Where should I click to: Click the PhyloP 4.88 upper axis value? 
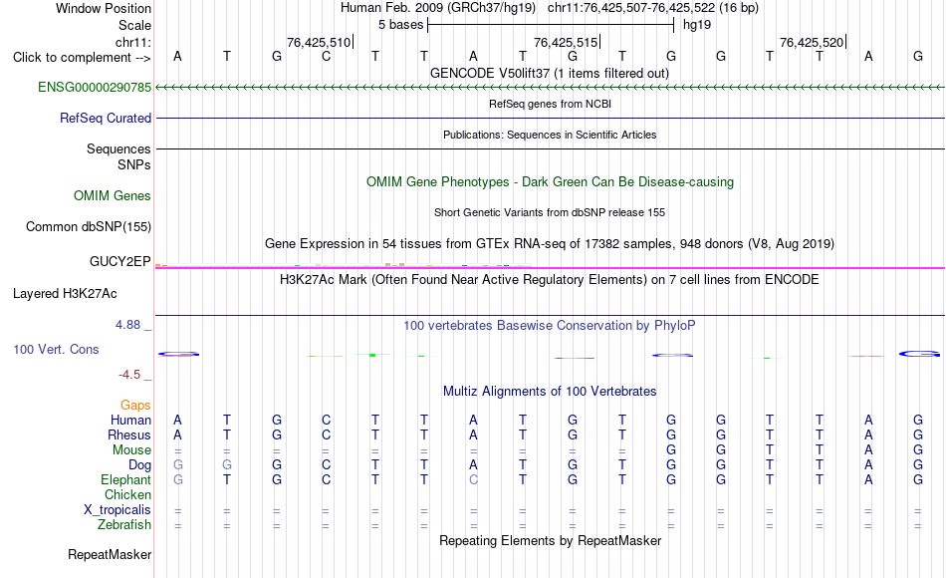127,325
